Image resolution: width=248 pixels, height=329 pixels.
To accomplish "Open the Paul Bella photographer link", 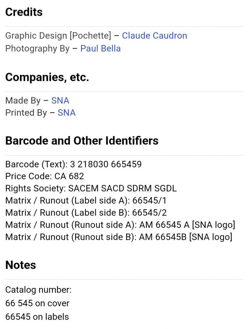I will tap(100, 49).
